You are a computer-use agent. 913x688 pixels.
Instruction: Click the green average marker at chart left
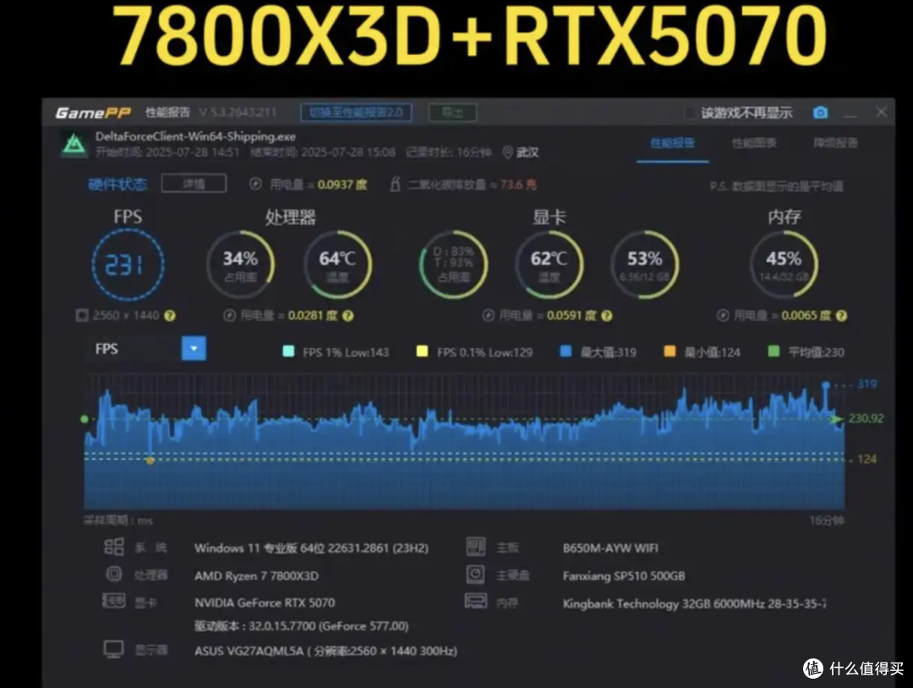[85, 418]
